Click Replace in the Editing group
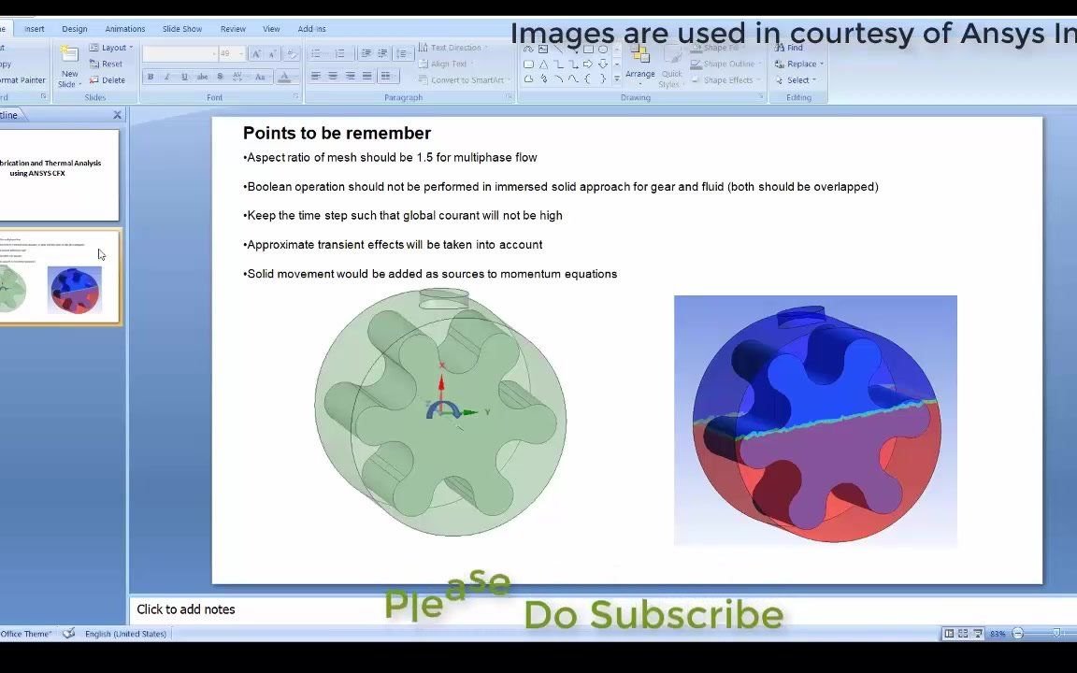 click(801, 64)
